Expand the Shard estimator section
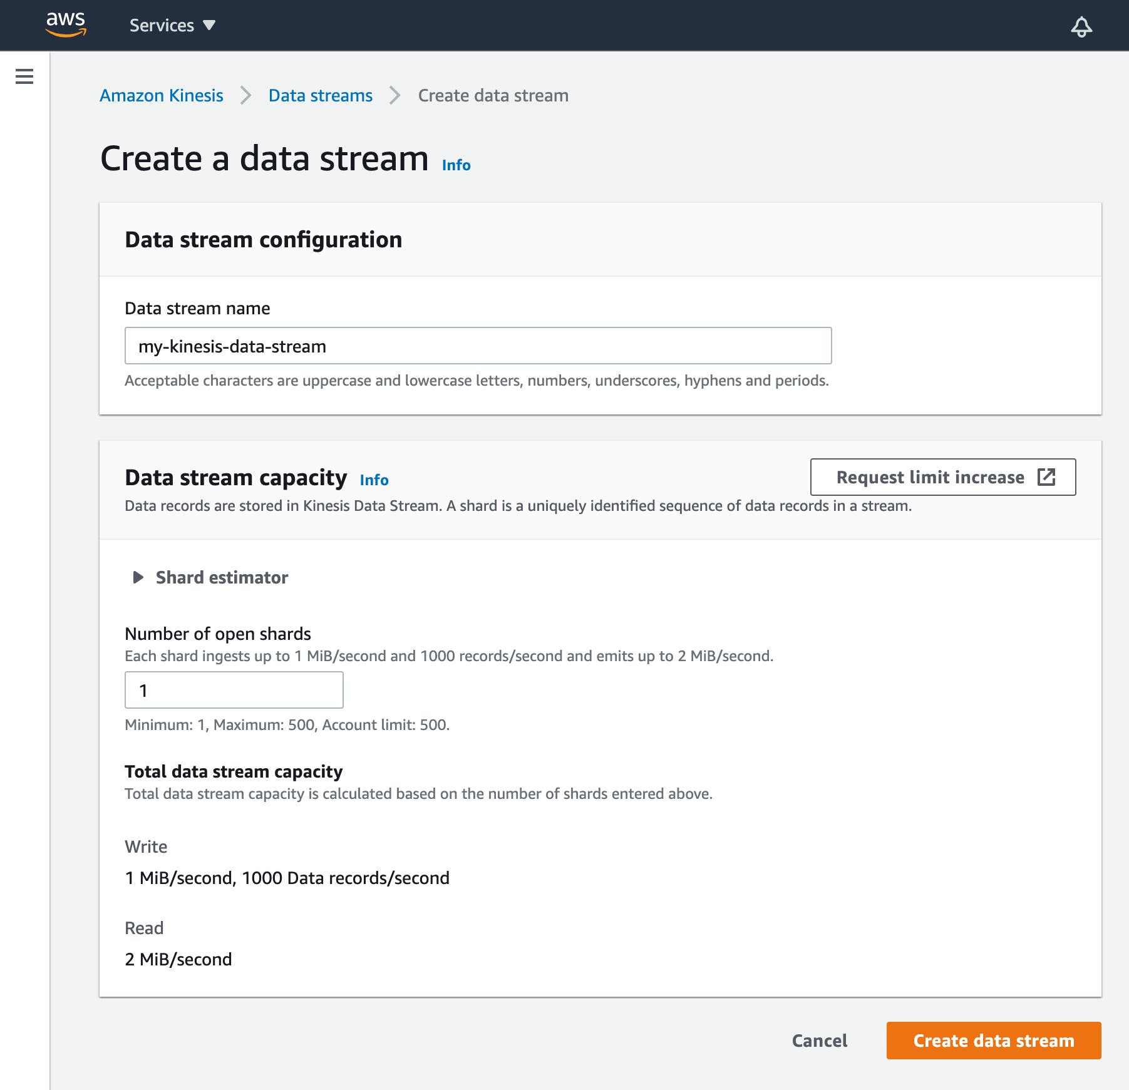This screenshot has width=1129, height=1090. point(221,577)
